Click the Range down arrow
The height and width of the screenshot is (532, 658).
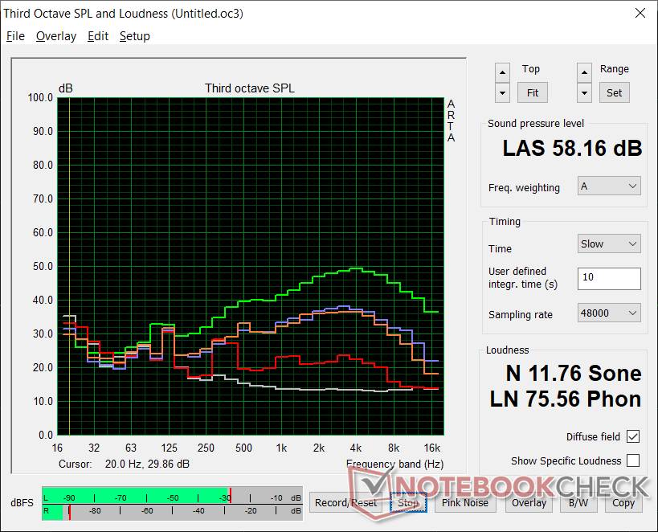[584, 92]
